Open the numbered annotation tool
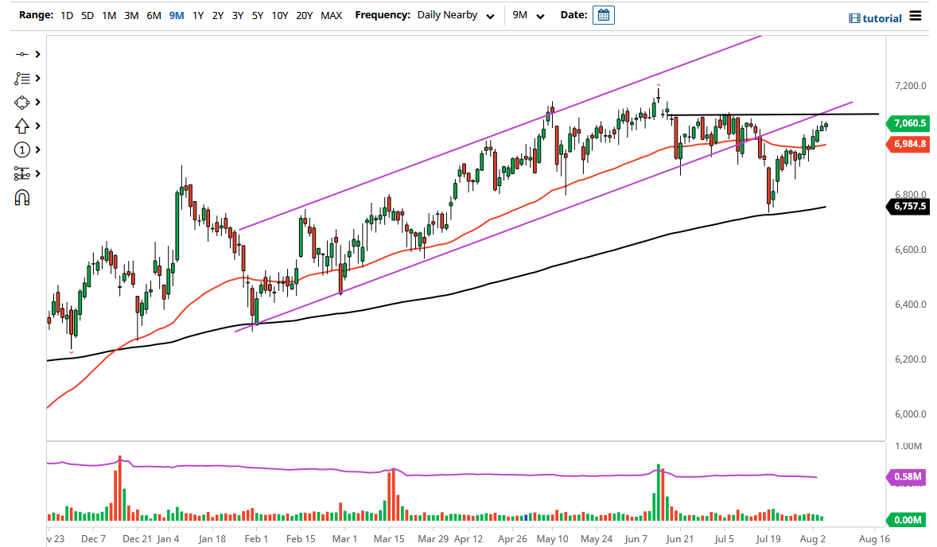937x547 pixels. [x=21, y=149]
